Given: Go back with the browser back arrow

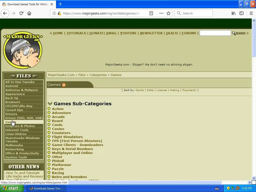Looking at the screenshot, I should (5, 13).
